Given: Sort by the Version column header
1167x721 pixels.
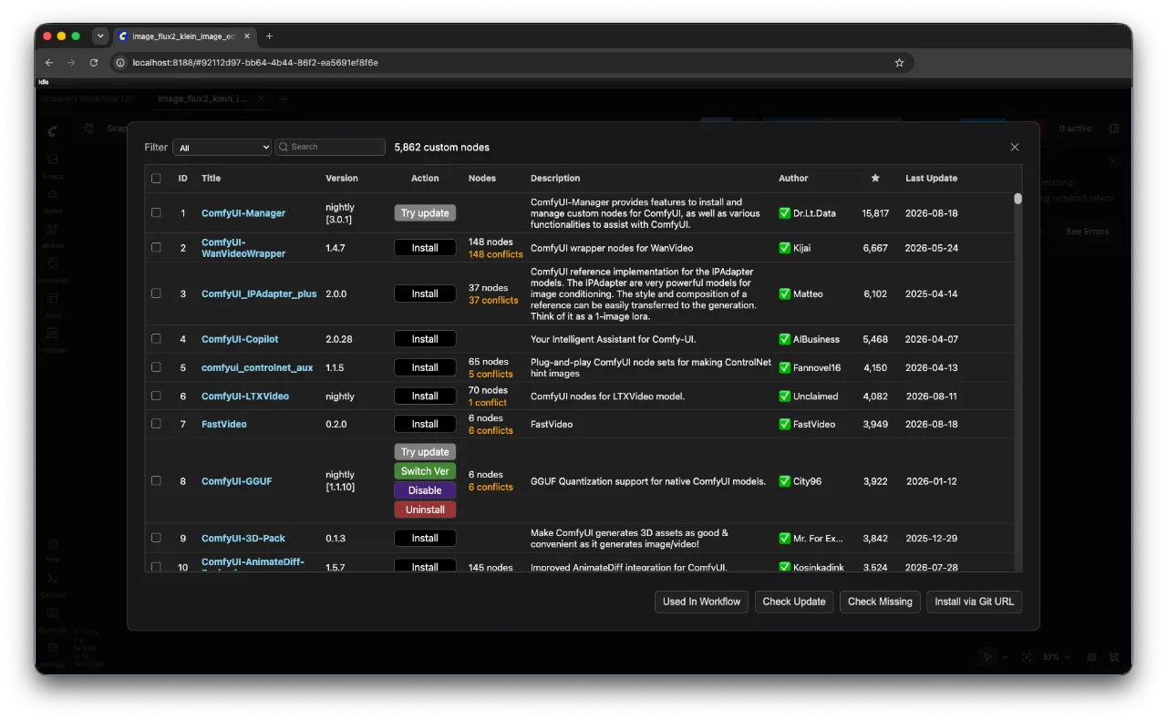Looking at the screenshot, I should pyautogui.click(x=342, y=178).
